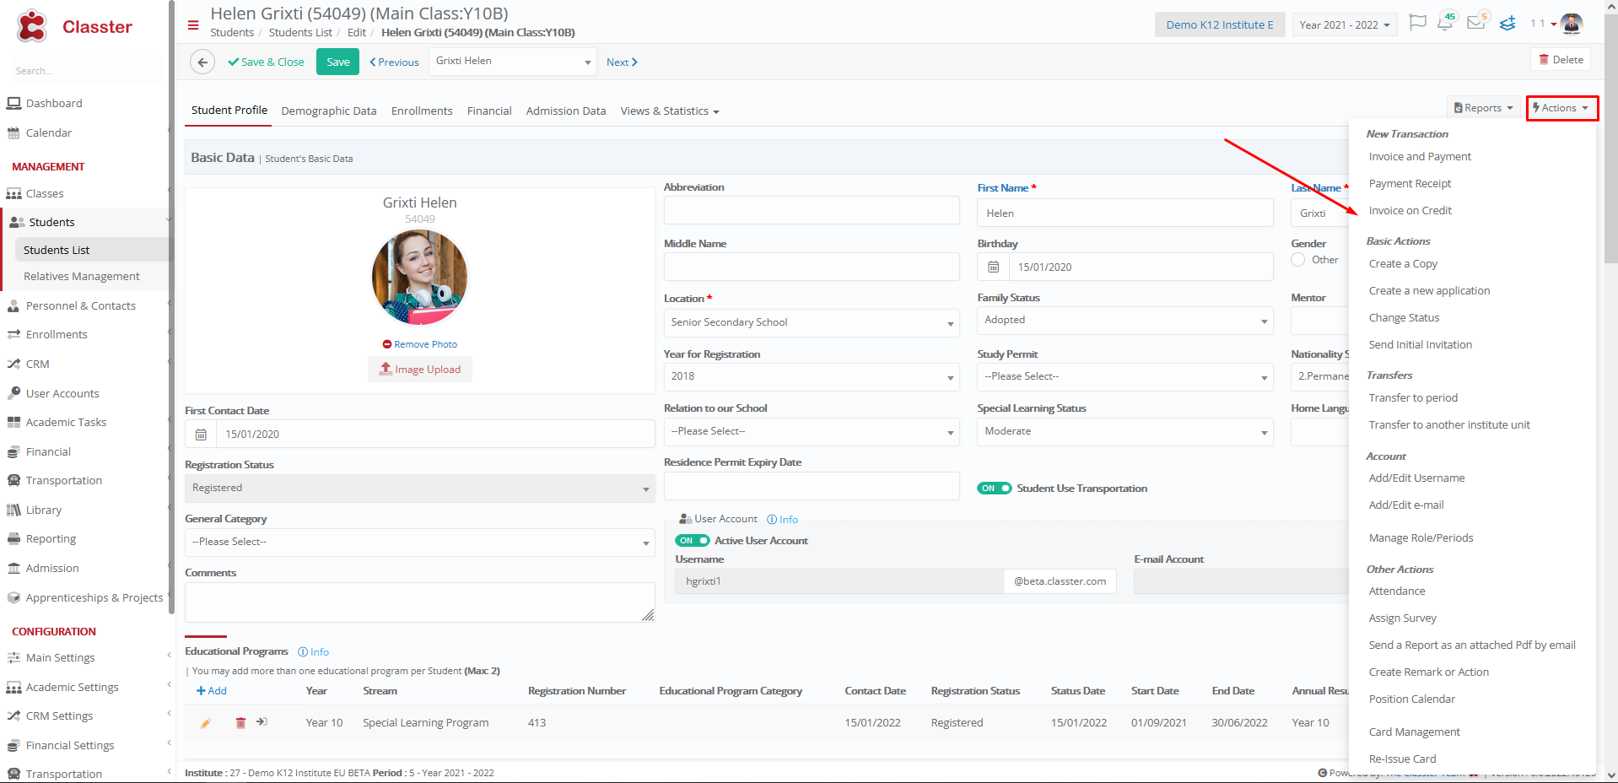Open Views & Statistics tab menu
Screen dimensions: 1618x783
[670, 111]
